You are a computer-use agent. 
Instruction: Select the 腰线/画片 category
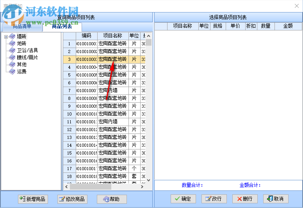click(x=27, y=57)
